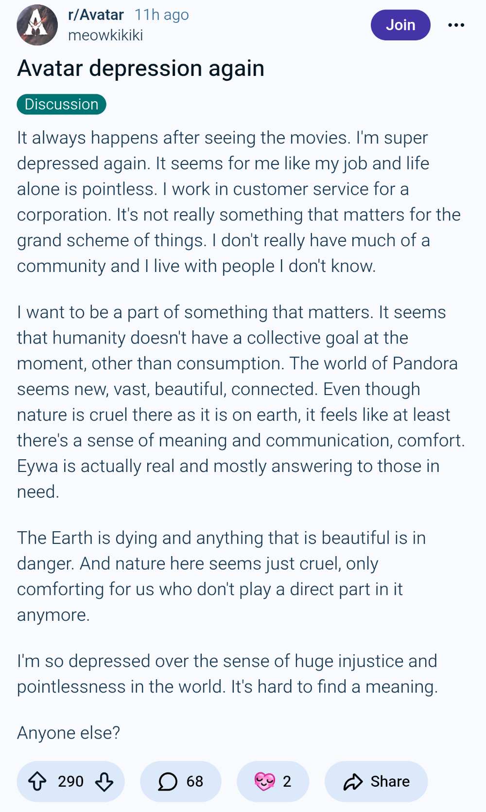
Task: Tap the heart face award icon
Action: (x=264, y=781)
